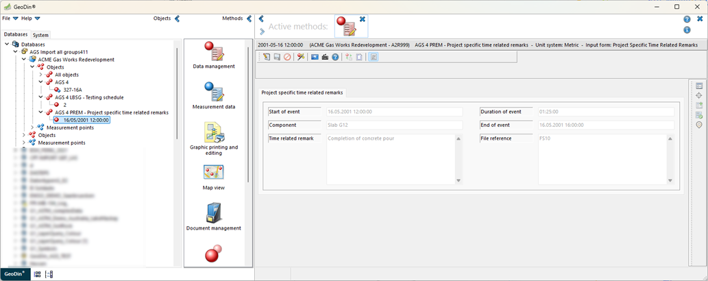
Task: Expand the All objects tree node
Action: coord(40,75)
